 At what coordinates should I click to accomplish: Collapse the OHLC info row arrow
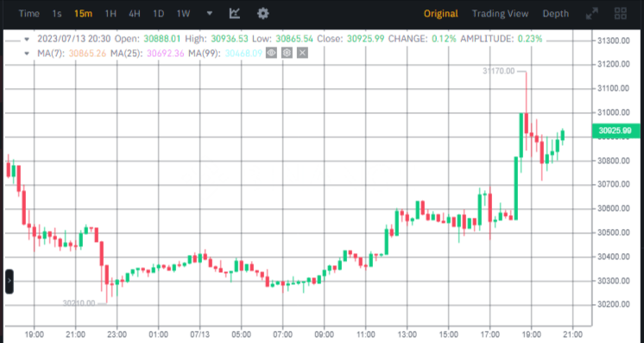27,40
